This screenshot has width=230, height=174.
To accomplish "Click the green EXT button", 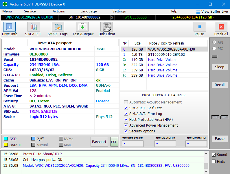I will click(x=114, y=142).
